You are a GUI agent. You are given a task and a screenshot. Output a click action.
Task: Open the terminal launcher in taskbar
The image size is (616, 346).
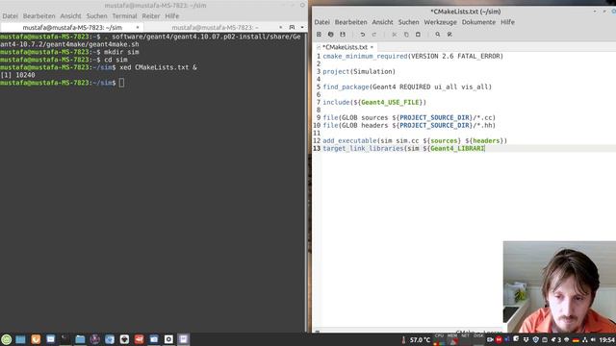click(65, 339)
